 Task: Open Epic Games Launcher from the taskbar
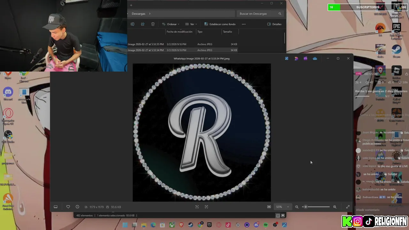point(209,225)
